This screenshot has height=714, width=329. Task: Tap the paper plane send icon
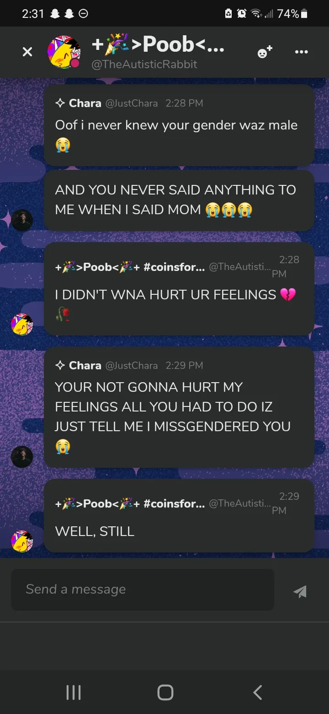point(300,591)
